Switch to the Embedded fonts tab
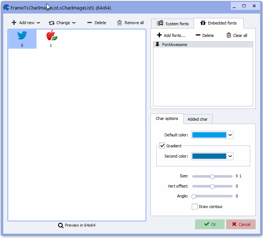Viewport: 263px width, 238px height. tap(218, 23)
